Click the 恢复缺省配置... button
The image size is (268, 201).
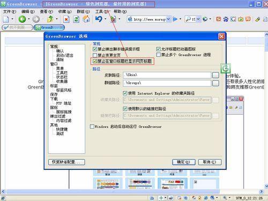(x=66, y=162)
